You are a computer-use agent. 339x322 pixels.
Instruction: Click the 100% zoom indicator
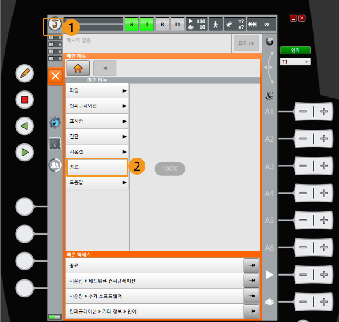point(170,169)
